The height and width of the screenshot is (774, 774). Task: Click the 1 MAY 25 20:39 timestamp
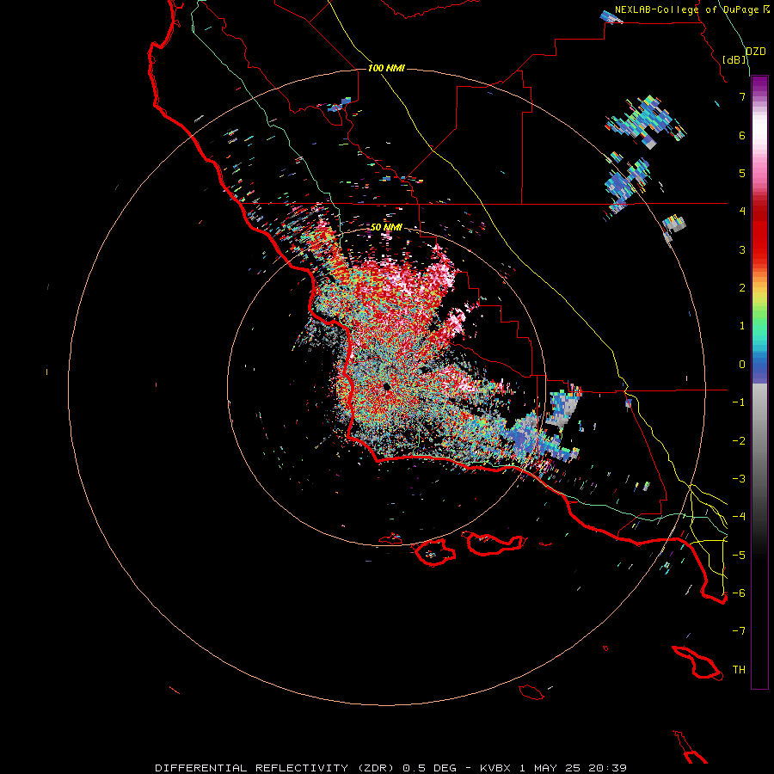[573, 768]
